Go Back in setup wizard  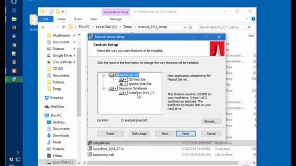[165, 134]
